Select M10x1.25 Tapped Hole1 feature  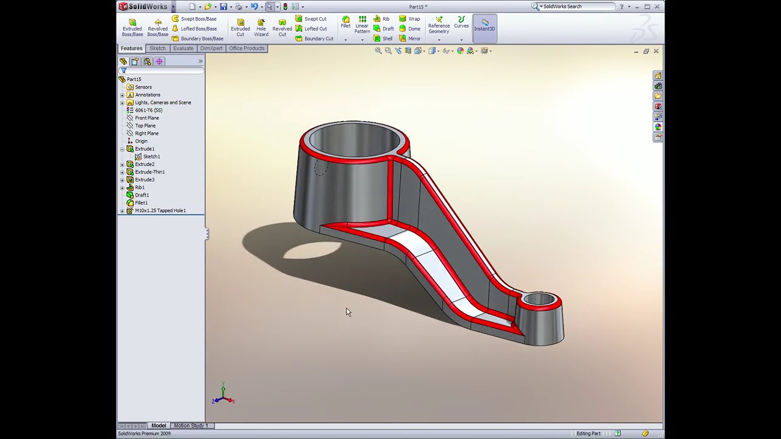156,210
